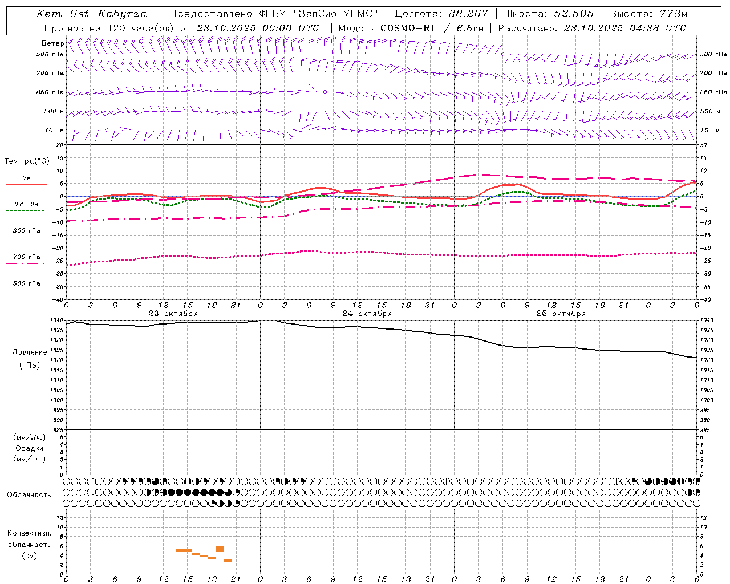Click the 25 октября date label
The height and width of the screenshot is (584, 730).
pyautogui.click(x=561, y=314)
